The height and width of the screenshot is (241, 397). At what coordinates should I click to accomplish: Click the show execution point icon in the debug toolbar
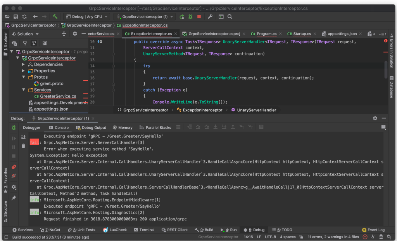click(189, 127)
